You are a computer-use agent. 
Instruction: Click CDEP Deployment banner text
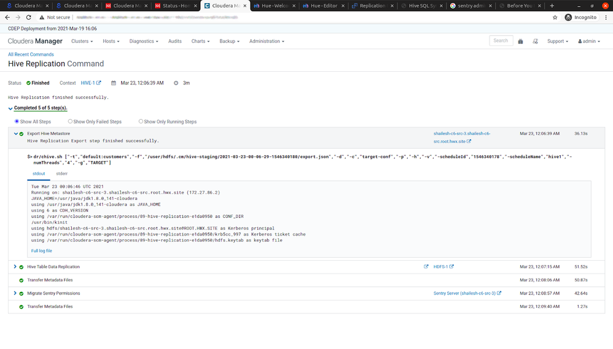pos(52,28)
